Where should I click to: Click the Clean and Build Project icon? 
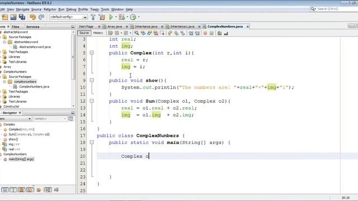pyautogui.click(x=102, y=17)
